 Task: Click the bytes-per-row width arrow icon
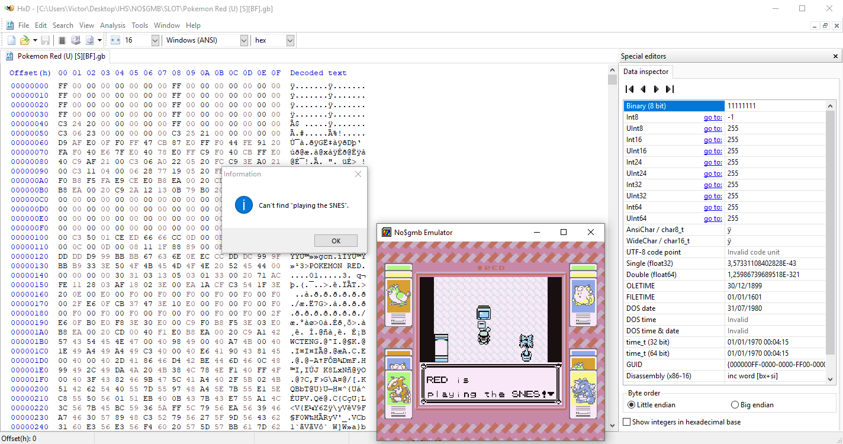coord(115,40)
